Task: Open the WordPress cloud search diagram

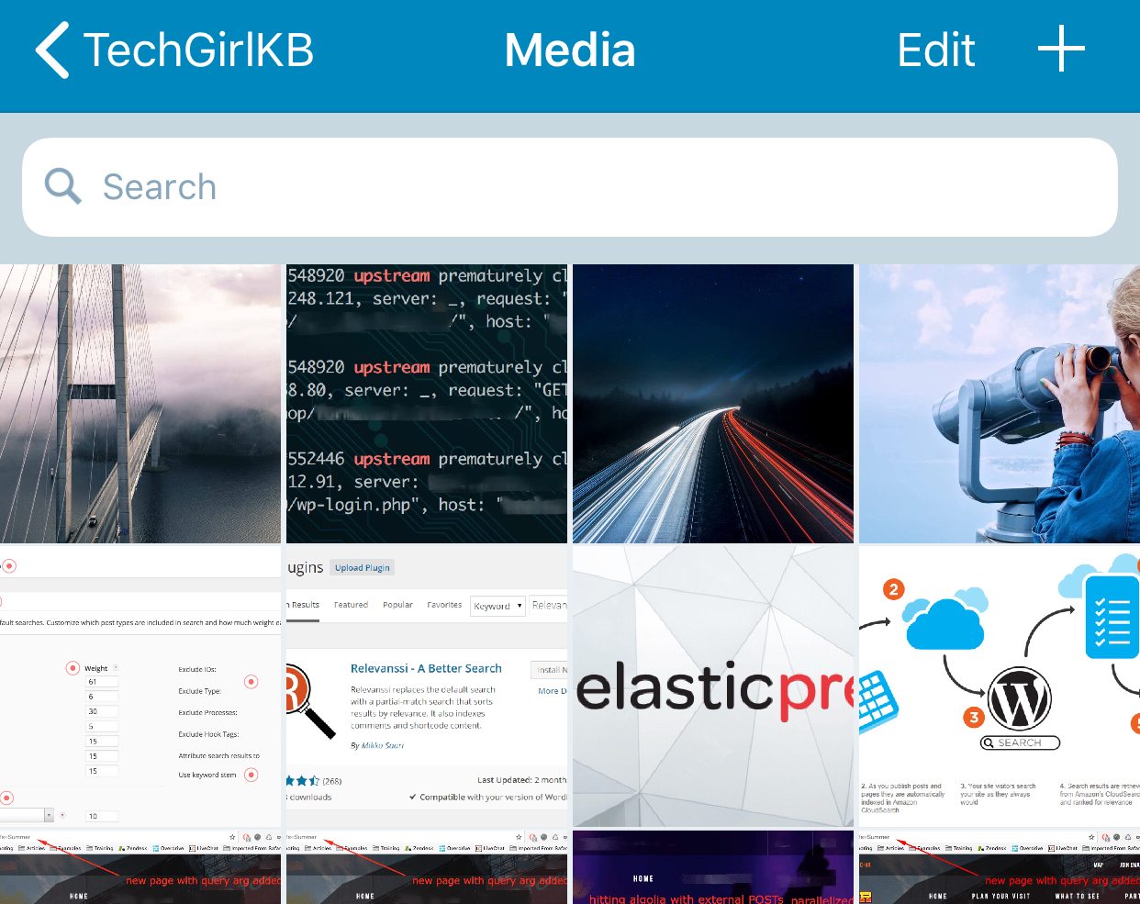Action: click(x=1000, y=686)
